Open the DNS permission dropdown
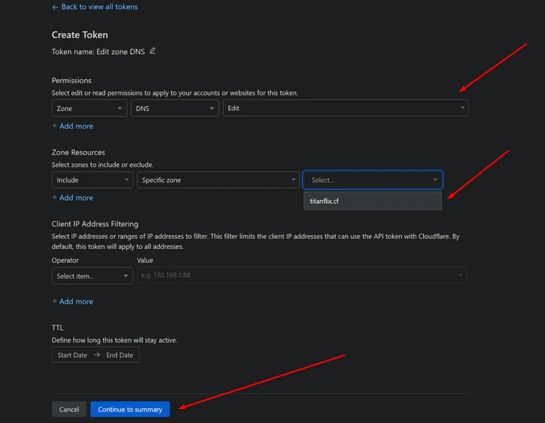 [175, 108]
